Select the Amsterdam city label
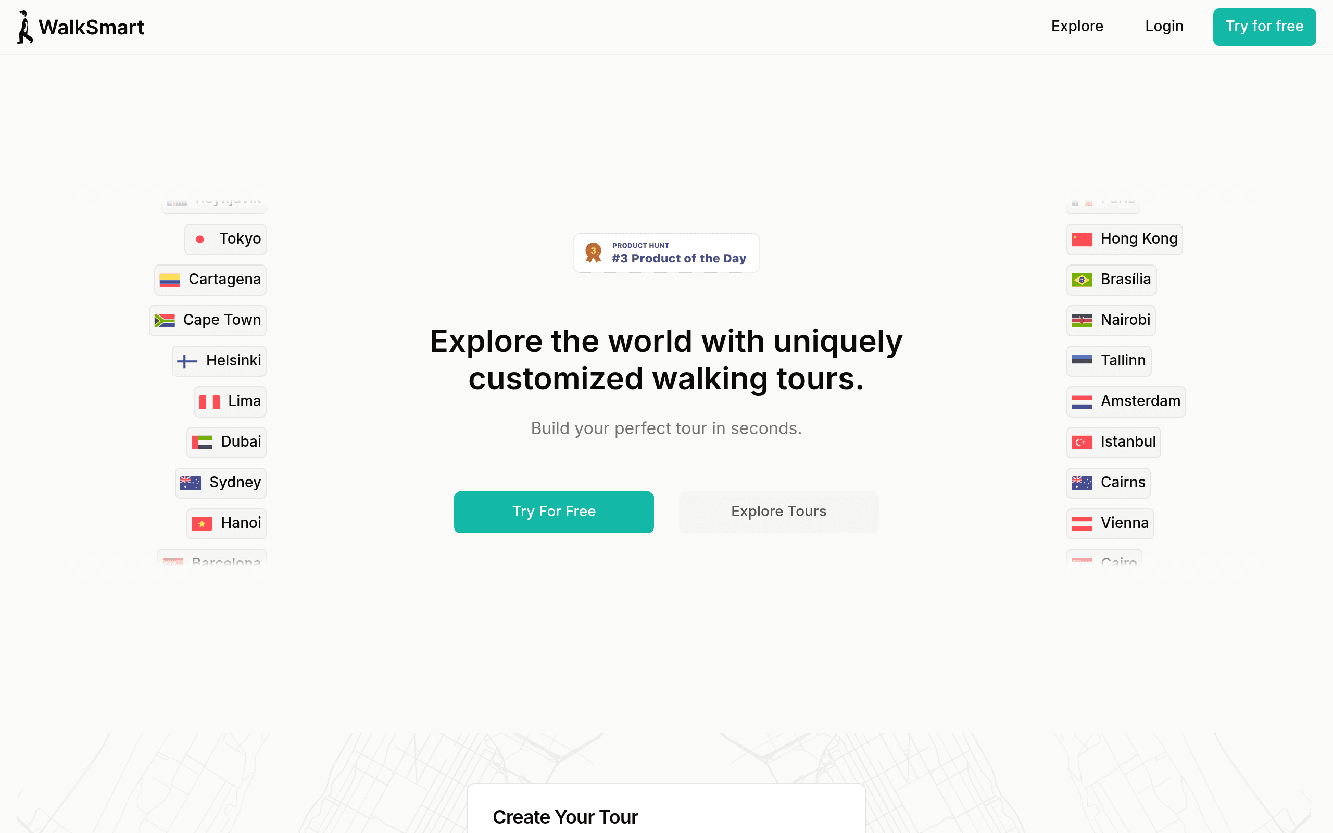This screenshot has width=1333, height=833. point(1140,401)
